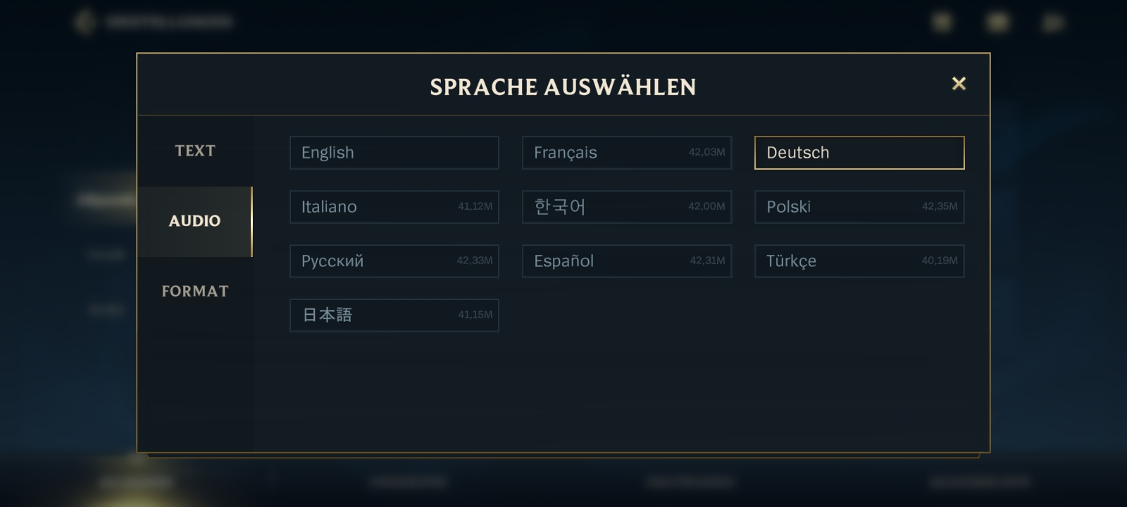The width and height of the screenshot is (1127, 507).
Task: Click the rightmost blurred icon in top-right corner
Action: click(1053, 23)
